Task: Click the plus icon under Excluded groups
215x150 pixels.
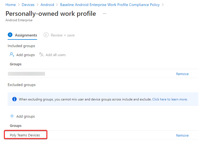Action: pos(12,116)
